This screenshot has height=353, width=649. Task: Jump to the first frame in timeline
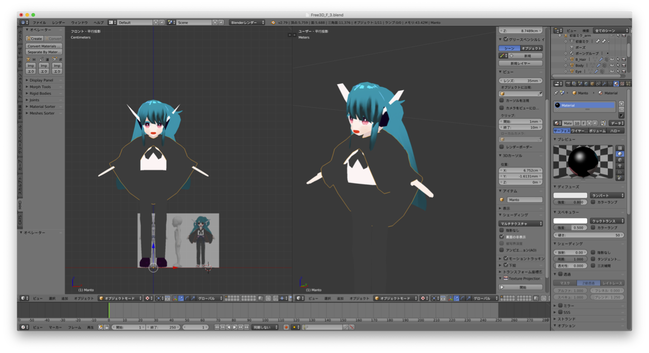(217, 327)
